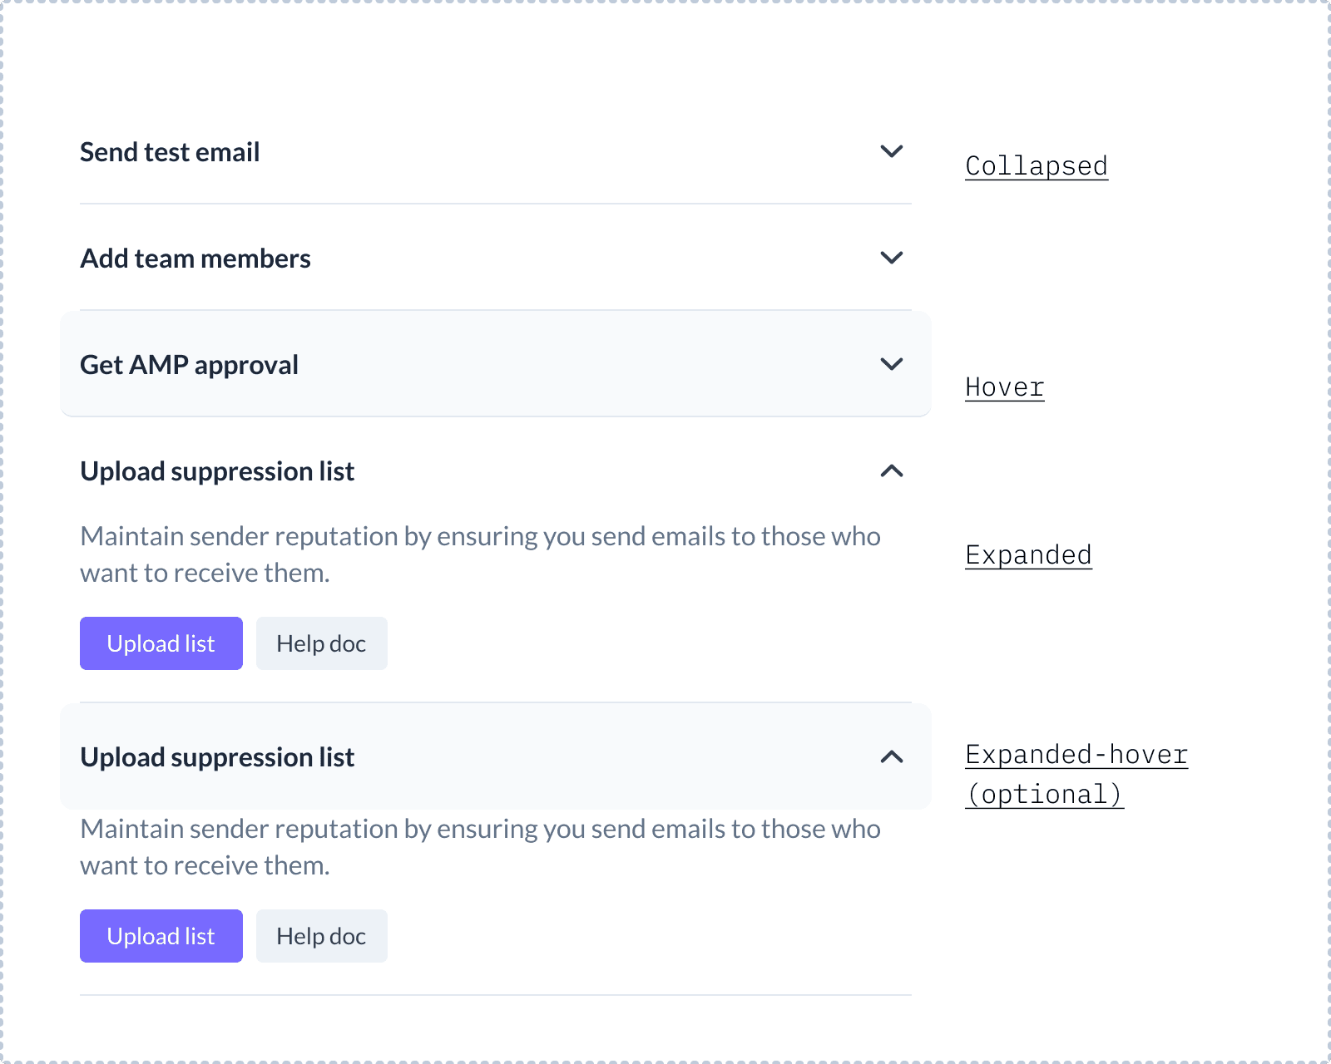Click the description text in the upper expanded section

[480, 554]
